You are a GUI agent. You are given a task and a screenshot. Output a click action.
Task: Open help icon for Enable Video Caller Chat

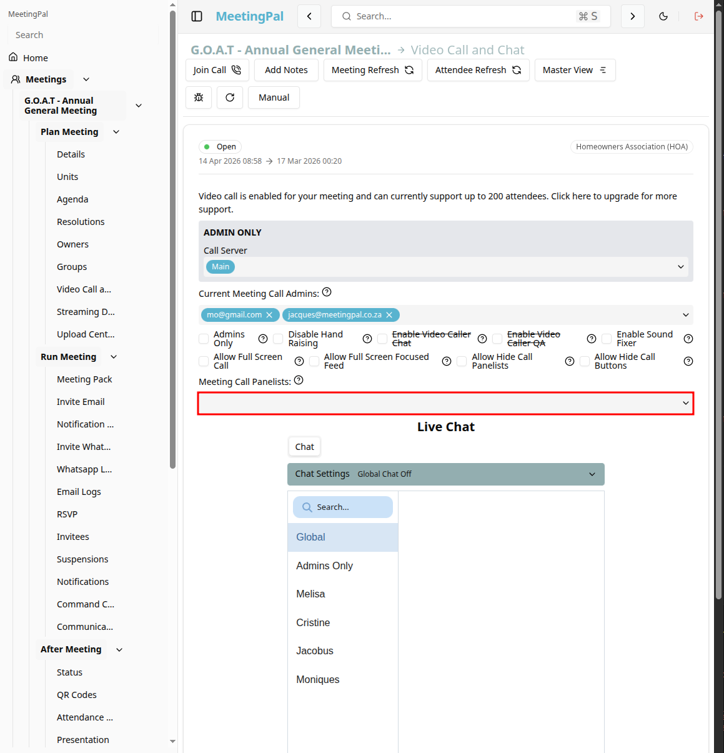click(x=482, y=339)
